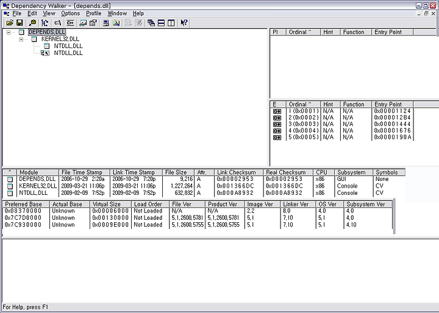Screen dimensions: 439x313
Task: Click Entry Point header in export list
Action: click(x=393, y=104)
